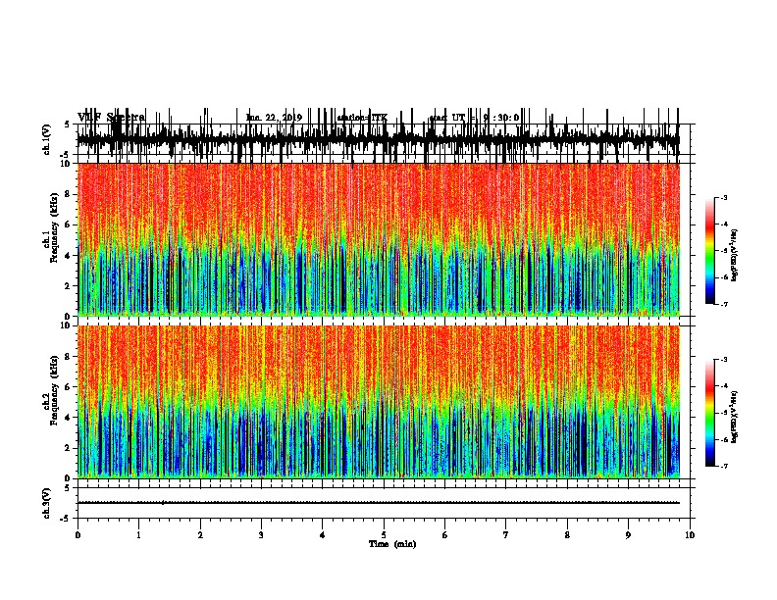Viewport: 777px width, 600px height.
Task: Click the '4' kHz tick on ch.2 spectrogram
Action: tap(68, 418)
